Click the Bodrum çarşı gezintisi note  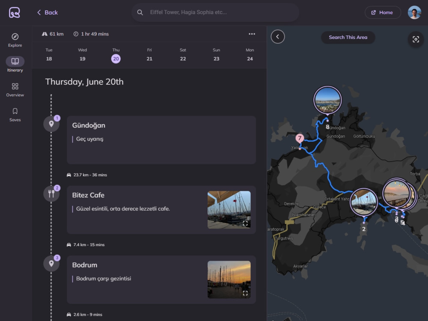[x=104, y=279]
